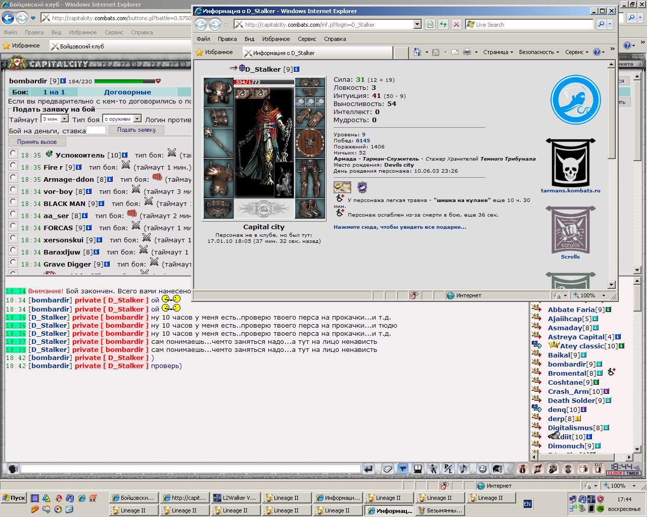The width and height of the screenshot is (647, 517).
Task: Click the Подать заявку button
Action: (x=136, y=130)
